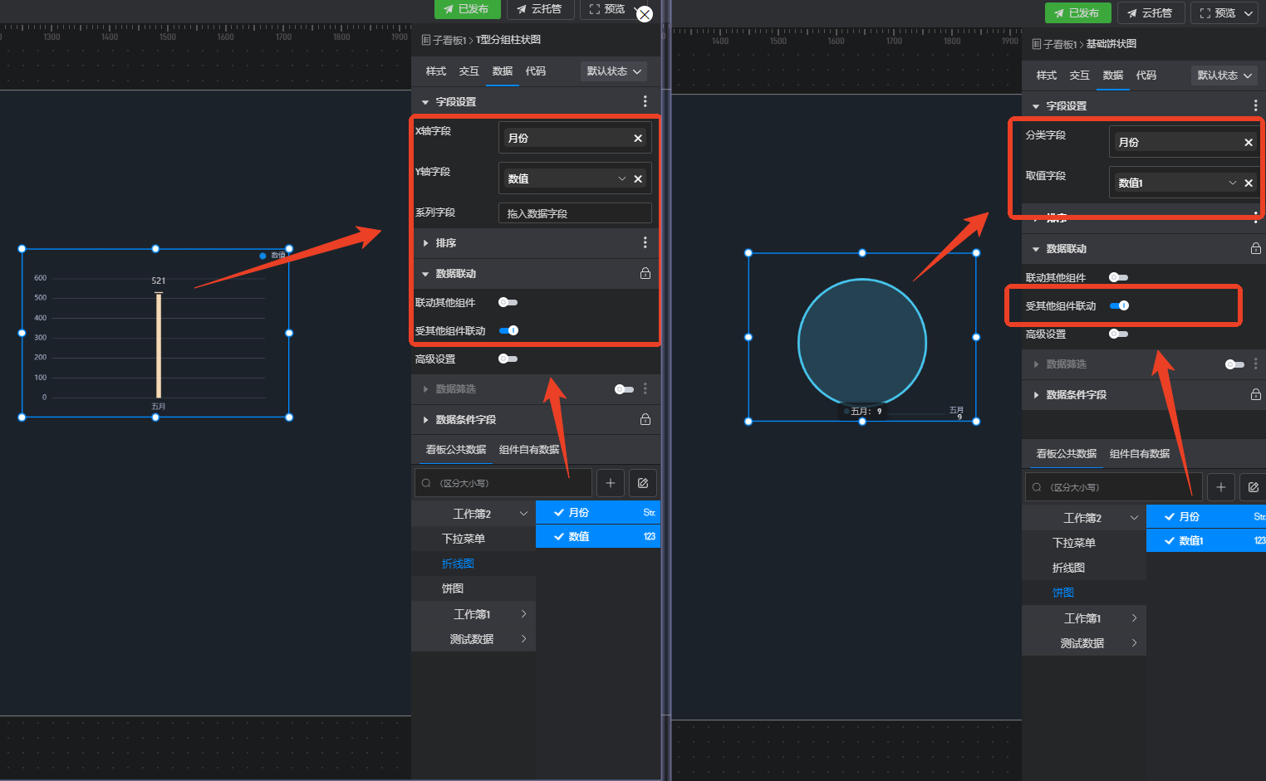Open the Y轴字段 数值 dropdown arrow
This screenshot has width=1266, height=781.
click(x=622, y=179)
